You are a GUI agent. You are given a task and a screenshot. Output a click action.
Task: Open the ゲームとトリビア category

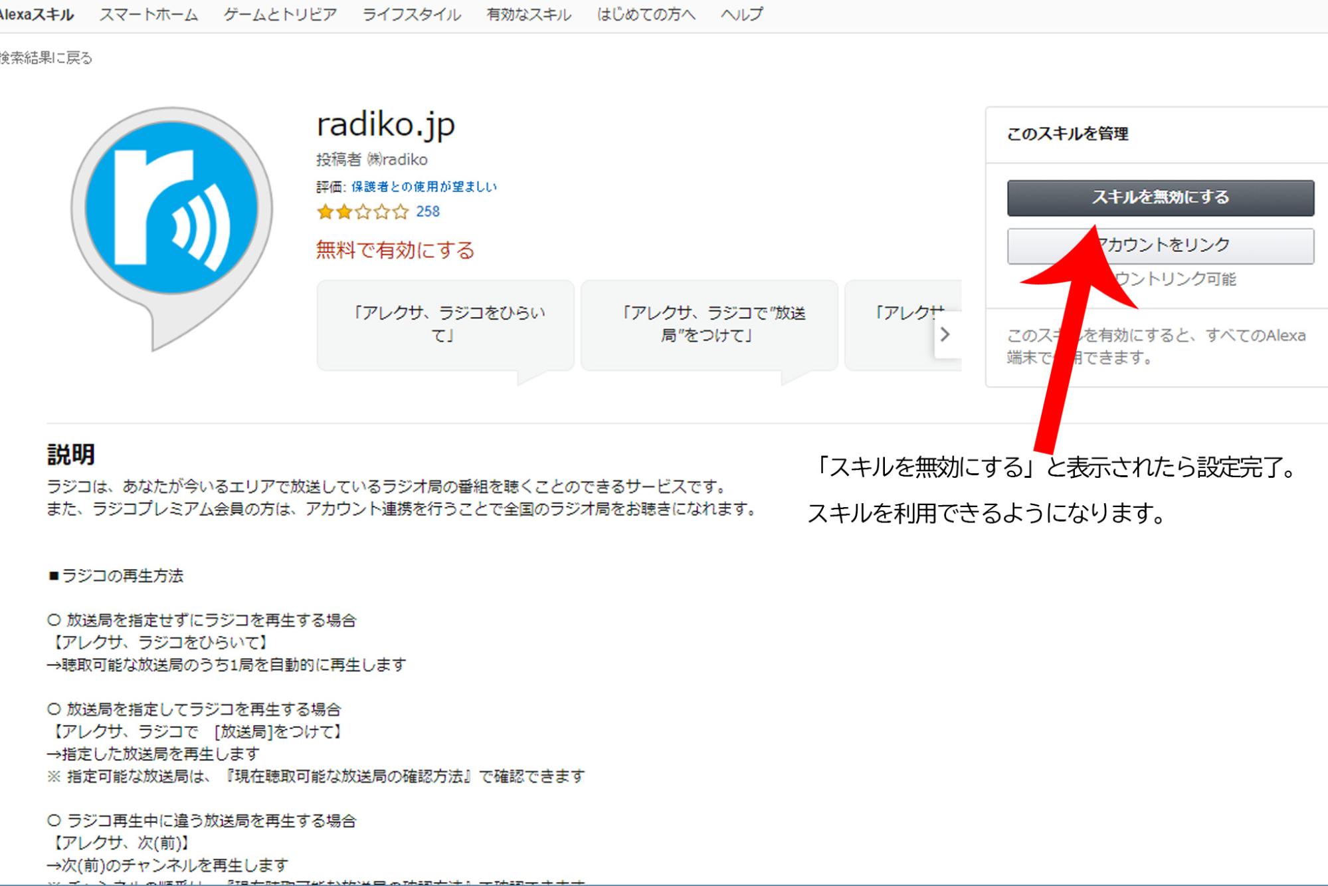coord(280,15)
